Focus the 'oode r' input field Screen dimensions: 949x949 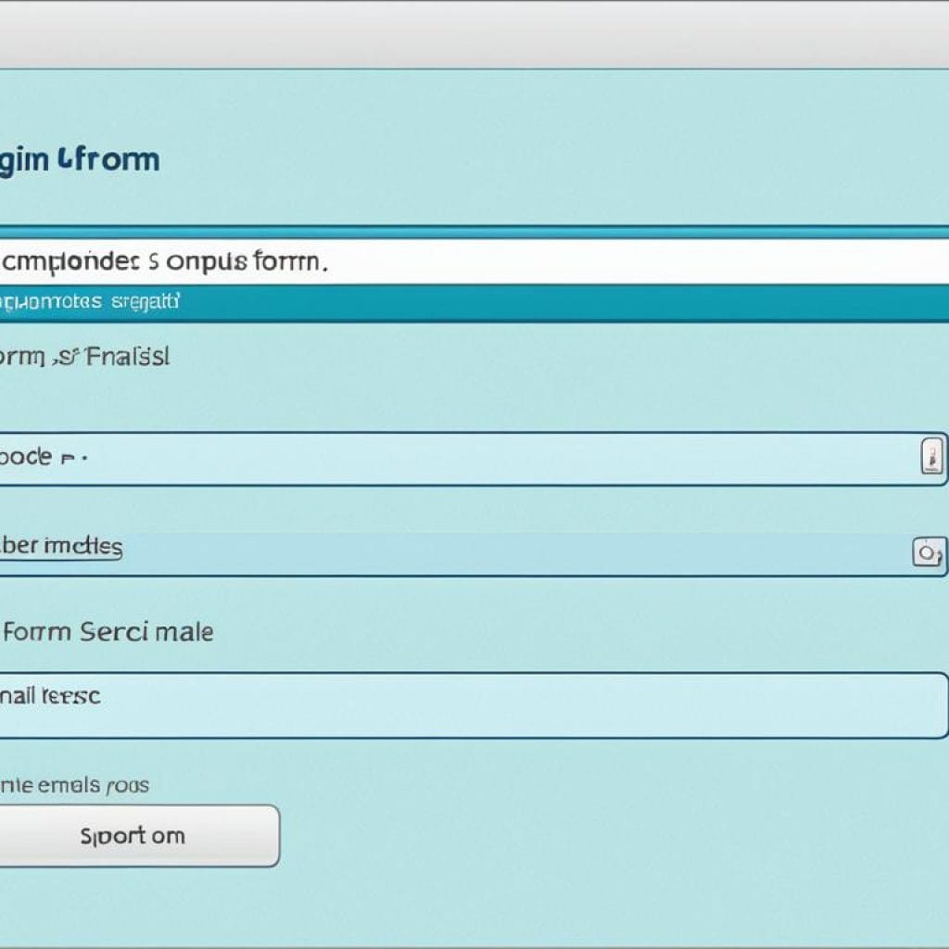pyautogui.click(x=463, y=458)
